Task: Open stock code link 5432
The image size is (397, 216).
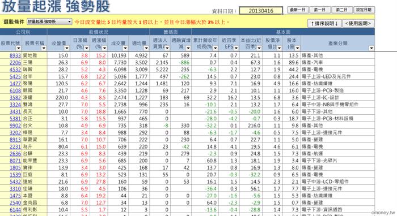Action: coord(15,182)
